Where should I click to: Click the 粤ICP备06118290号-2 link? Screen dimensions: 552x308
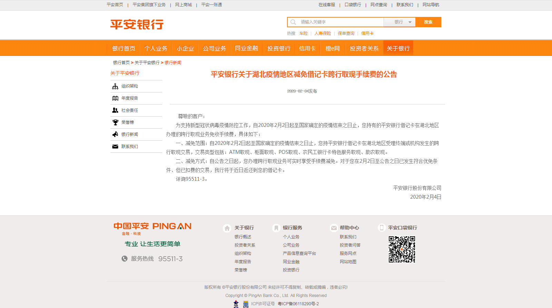[298, 304]
